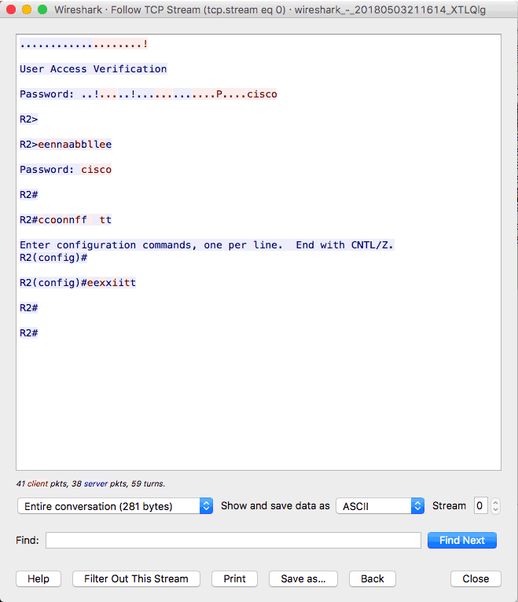Viewport: 518px width, 602px height.
Task: Click Filter Out This Stream
Action: tap(136, 578)
